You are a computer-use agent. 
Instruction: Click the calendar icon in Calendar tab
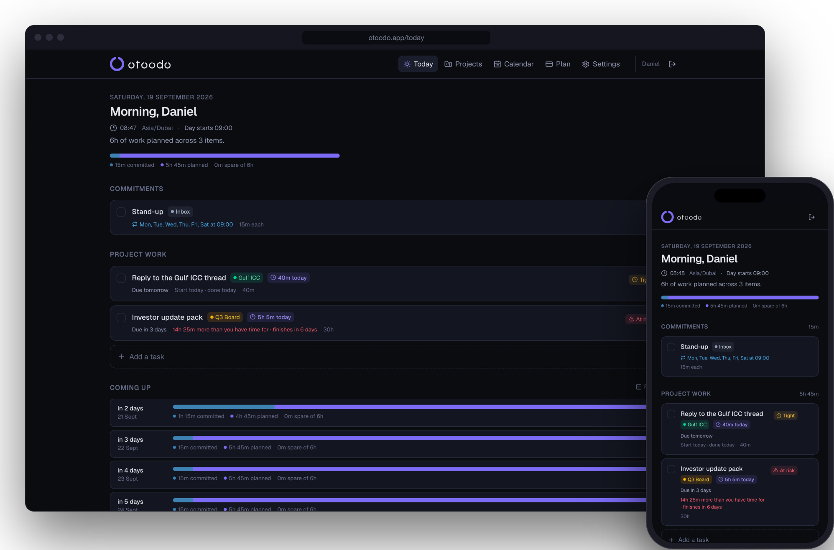click(x=497, y=64)
